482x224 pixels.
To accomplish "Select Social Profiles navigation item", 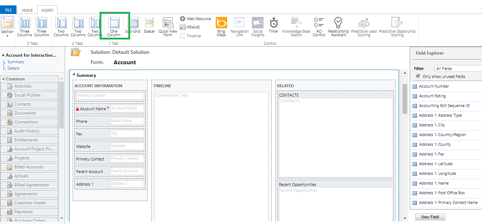I will [29, 95].
